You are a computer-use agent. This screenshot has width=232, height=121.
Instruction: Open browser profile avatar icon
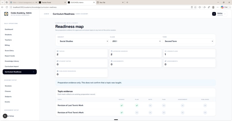213,7
